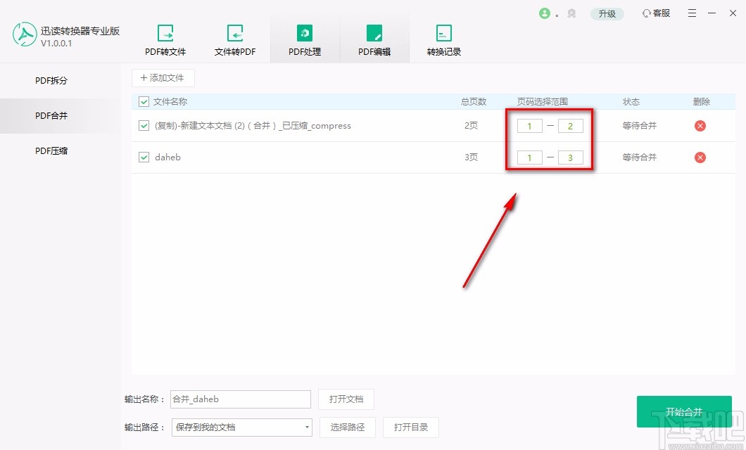Open customer service via 客服 icon

point(655,13)
